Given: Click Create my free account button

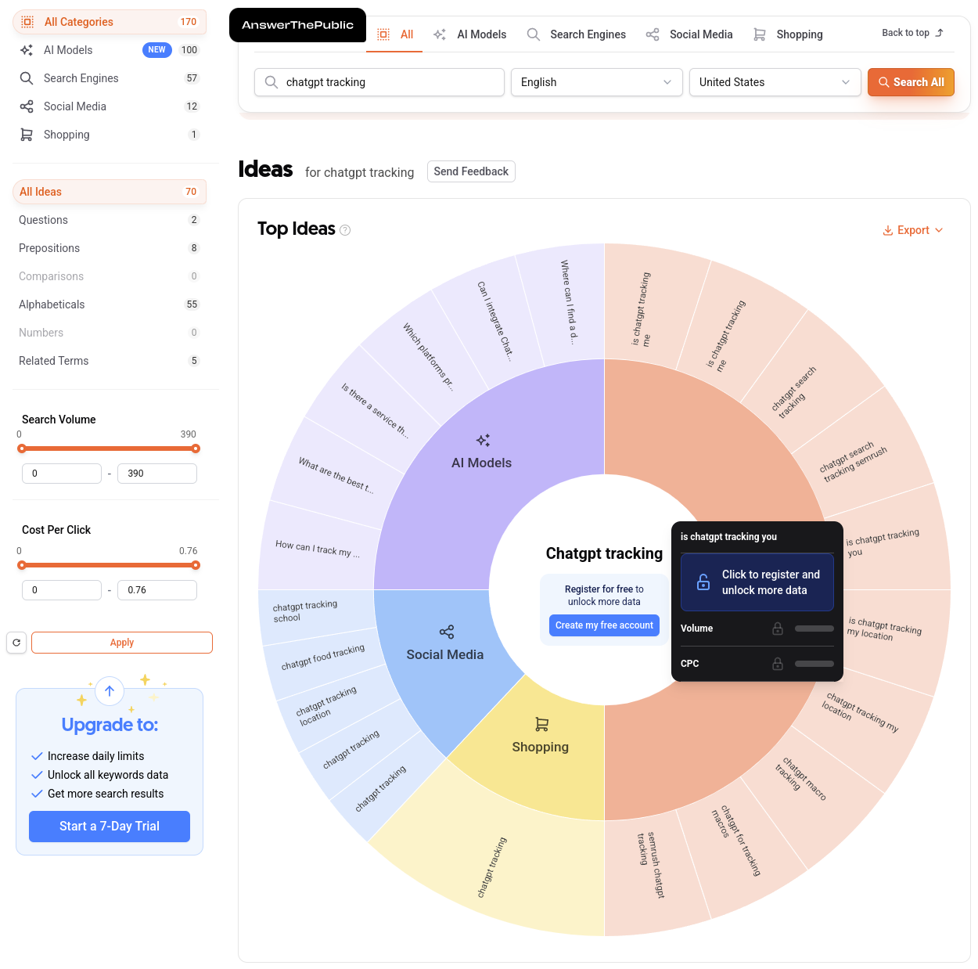Looking at the screenshot, I should 604,625.
